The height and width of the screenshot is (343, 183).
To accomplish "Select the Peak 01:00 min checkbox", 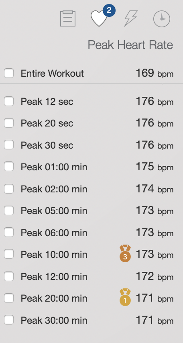I will [9, 167].
